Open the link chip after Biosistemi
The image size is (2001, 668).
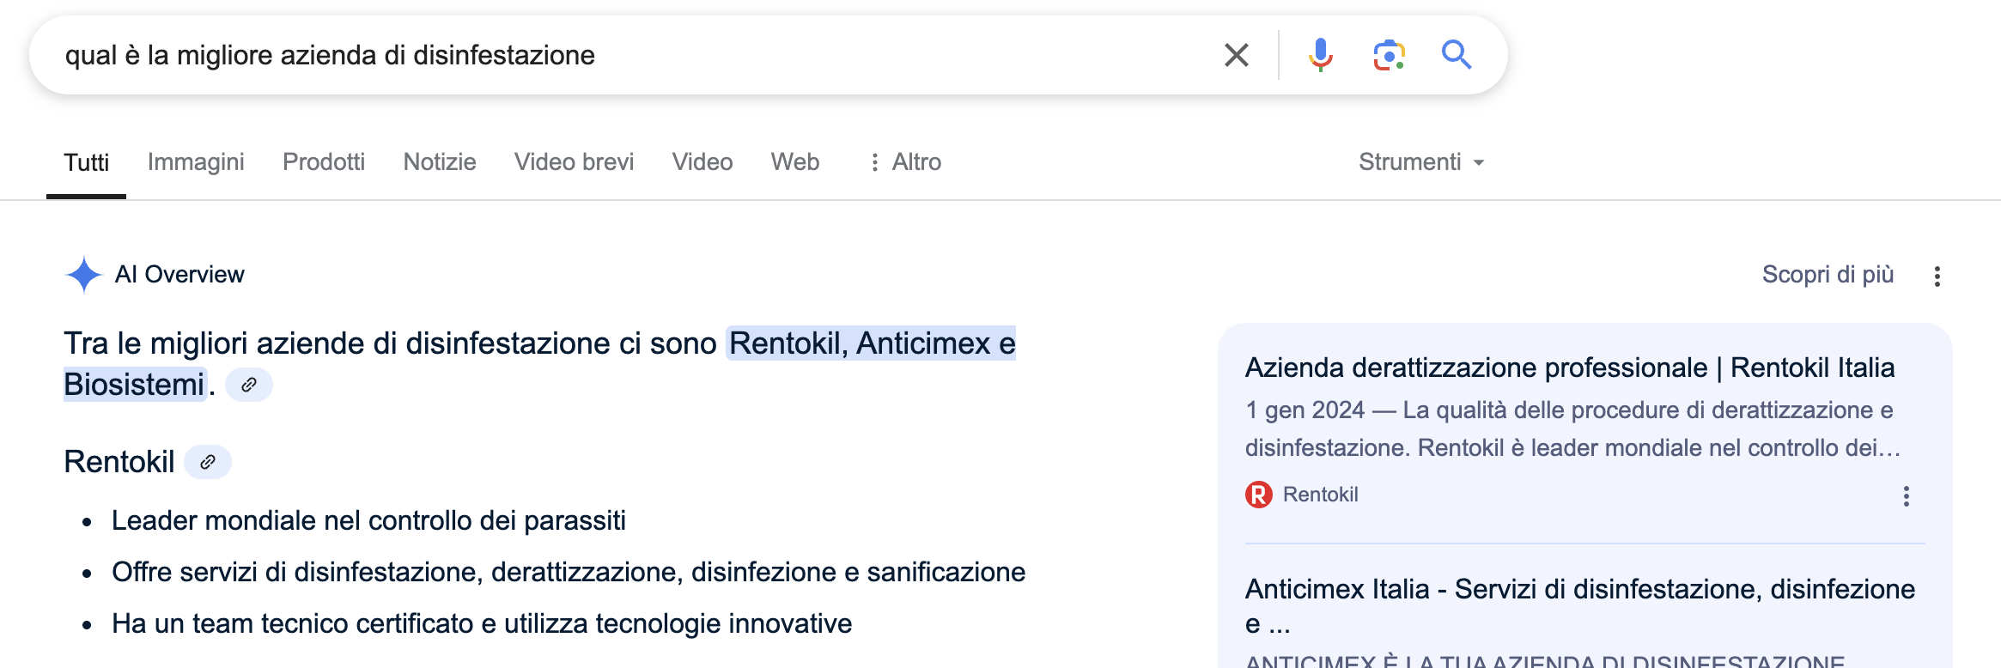pyautogui.click(x=249, y=385)
